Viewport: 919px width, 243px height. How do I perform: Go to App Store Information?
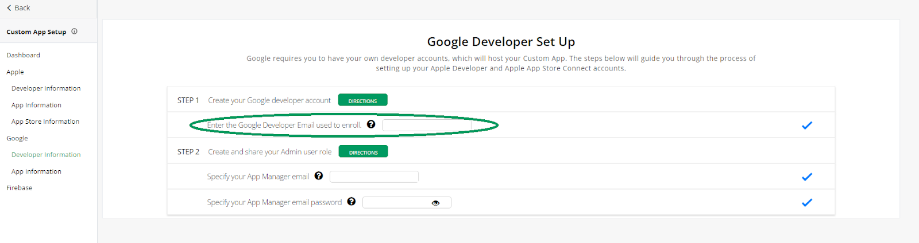pos(45,121)
